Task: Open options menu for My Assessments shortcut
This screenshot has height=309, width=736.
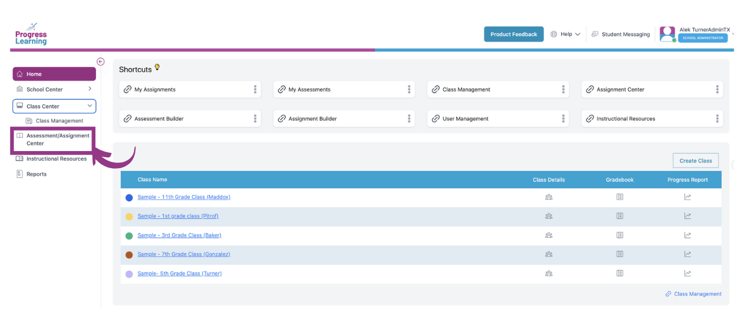Action: point(409,90)
